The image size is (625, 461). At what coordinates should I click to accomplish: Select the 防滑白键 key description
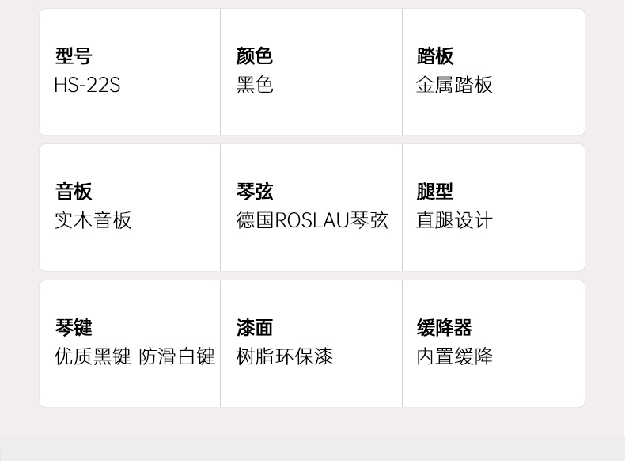tap(177, 356)
